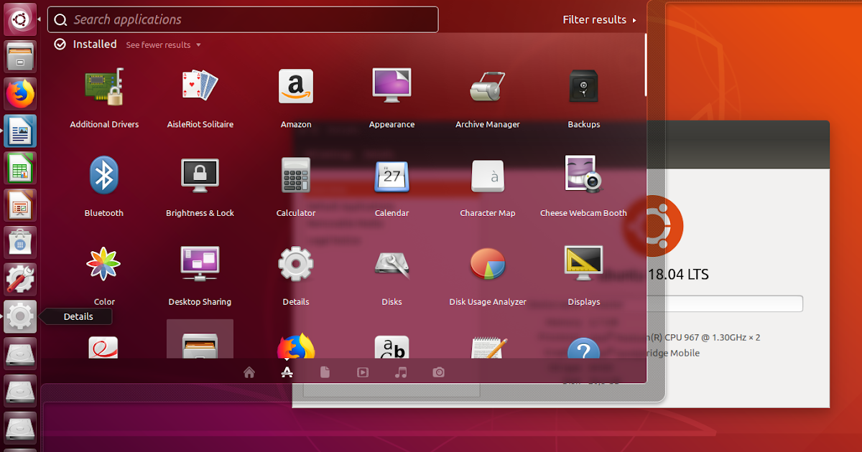Open LibreOffice Calc from the launcher
Viewport: 862px width, 452px height.
tap(19, 168)
